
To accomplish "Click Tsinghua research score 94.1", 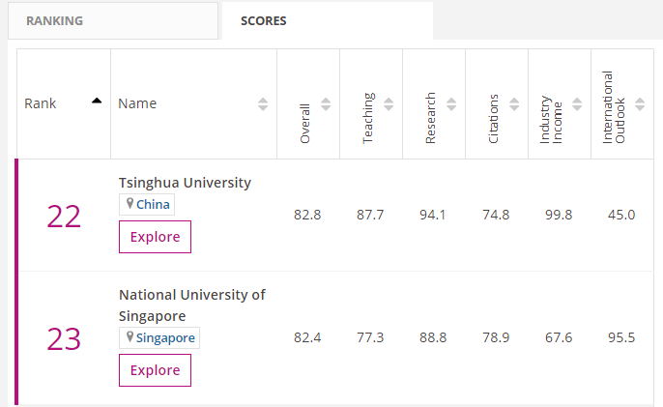I will click(433, 215).
